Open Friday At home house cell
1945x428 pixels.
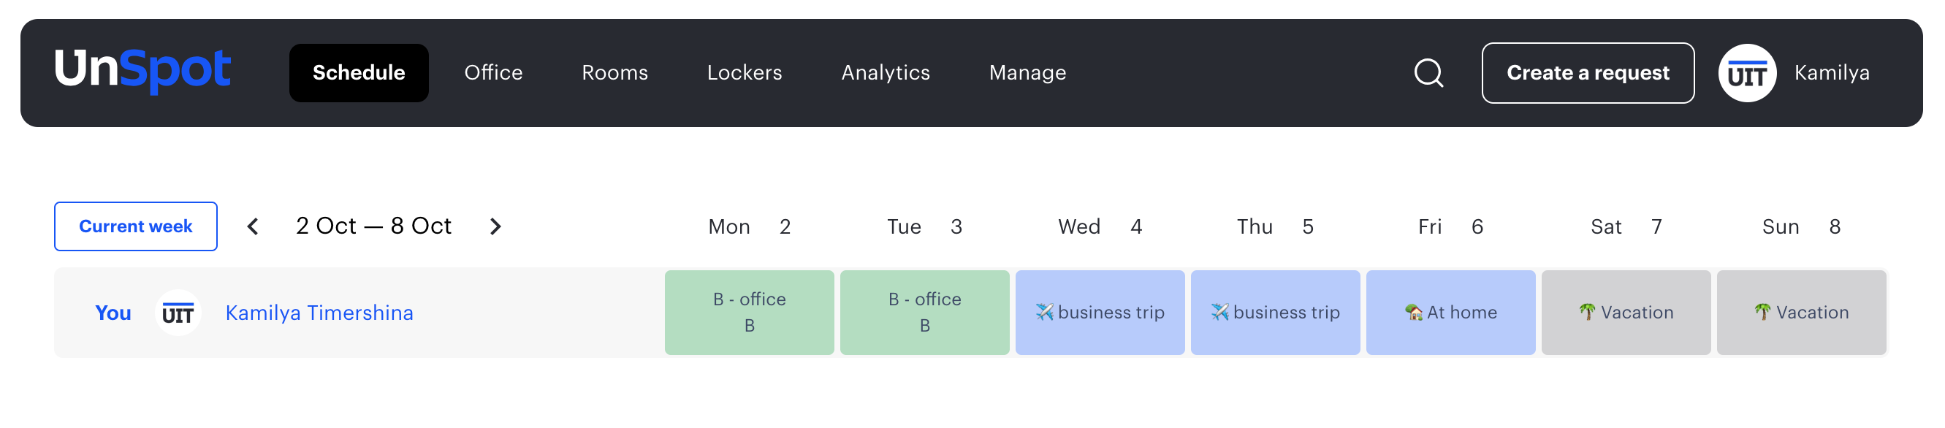1450,313
